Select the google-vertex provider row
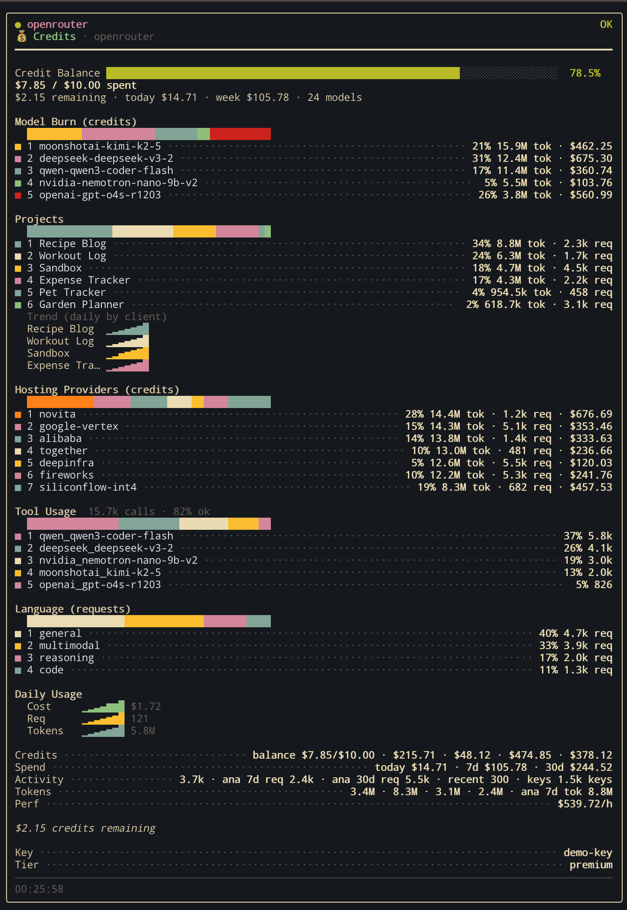 click(313, 426)
